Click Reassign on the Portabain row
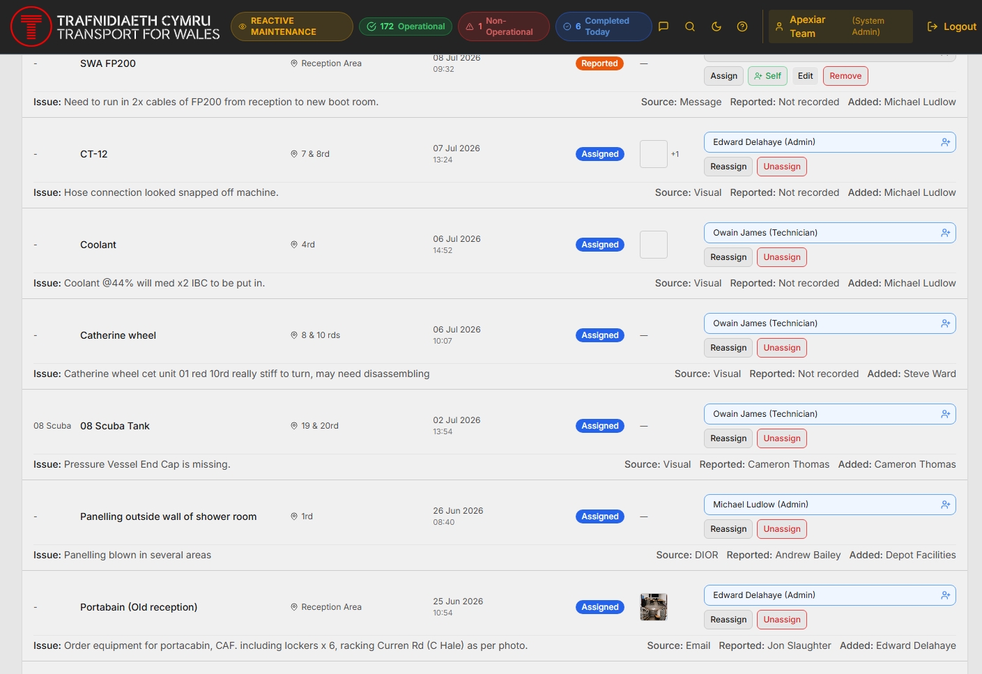The height and width of the screenshot is (674, 982). (728, 620)
